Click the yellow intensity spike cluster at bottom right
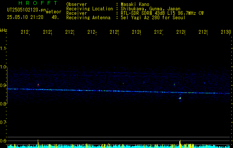The height and width of the screenshot is (148, 233). (180, 144)
